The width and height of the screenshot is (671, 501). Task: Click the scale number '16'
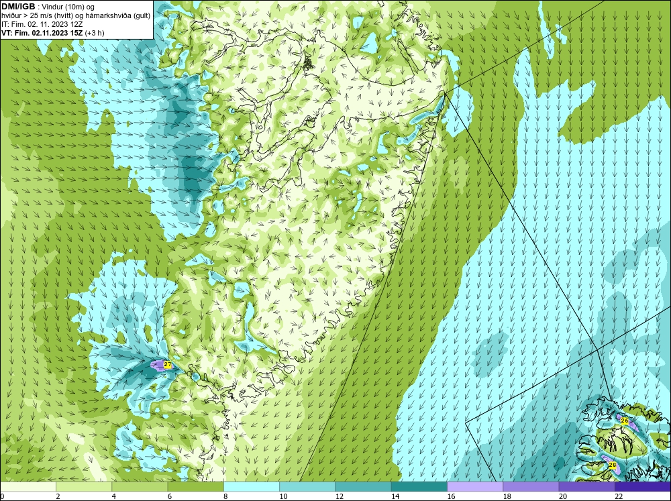(x=451, y=496)
